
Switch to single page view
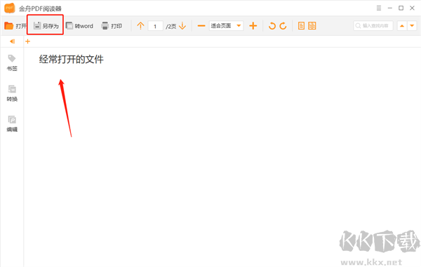[x=301, y=26]
